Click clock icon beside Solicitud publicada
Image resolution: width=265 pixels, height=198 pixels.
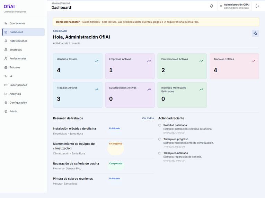point(160,125)
